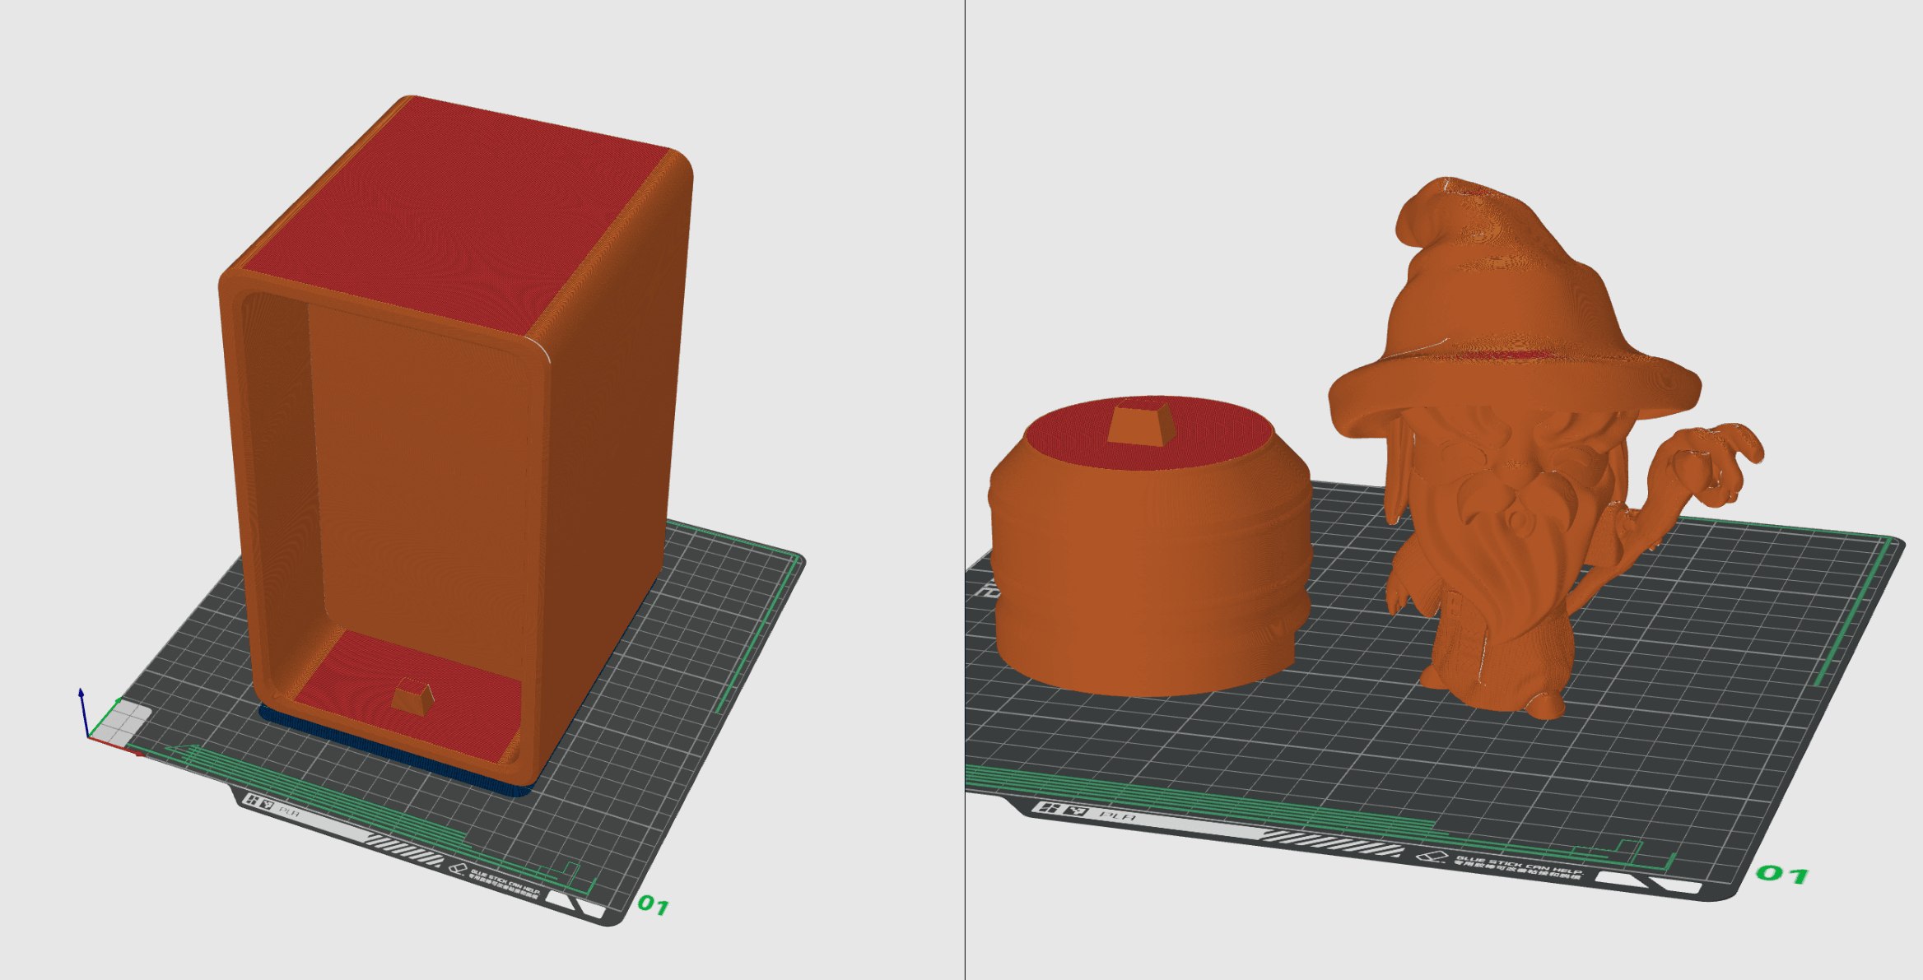Viewport: 1923px width, 980px height.
Task: Click the green '01' plate label in right view
Action: pos(1783,874)
